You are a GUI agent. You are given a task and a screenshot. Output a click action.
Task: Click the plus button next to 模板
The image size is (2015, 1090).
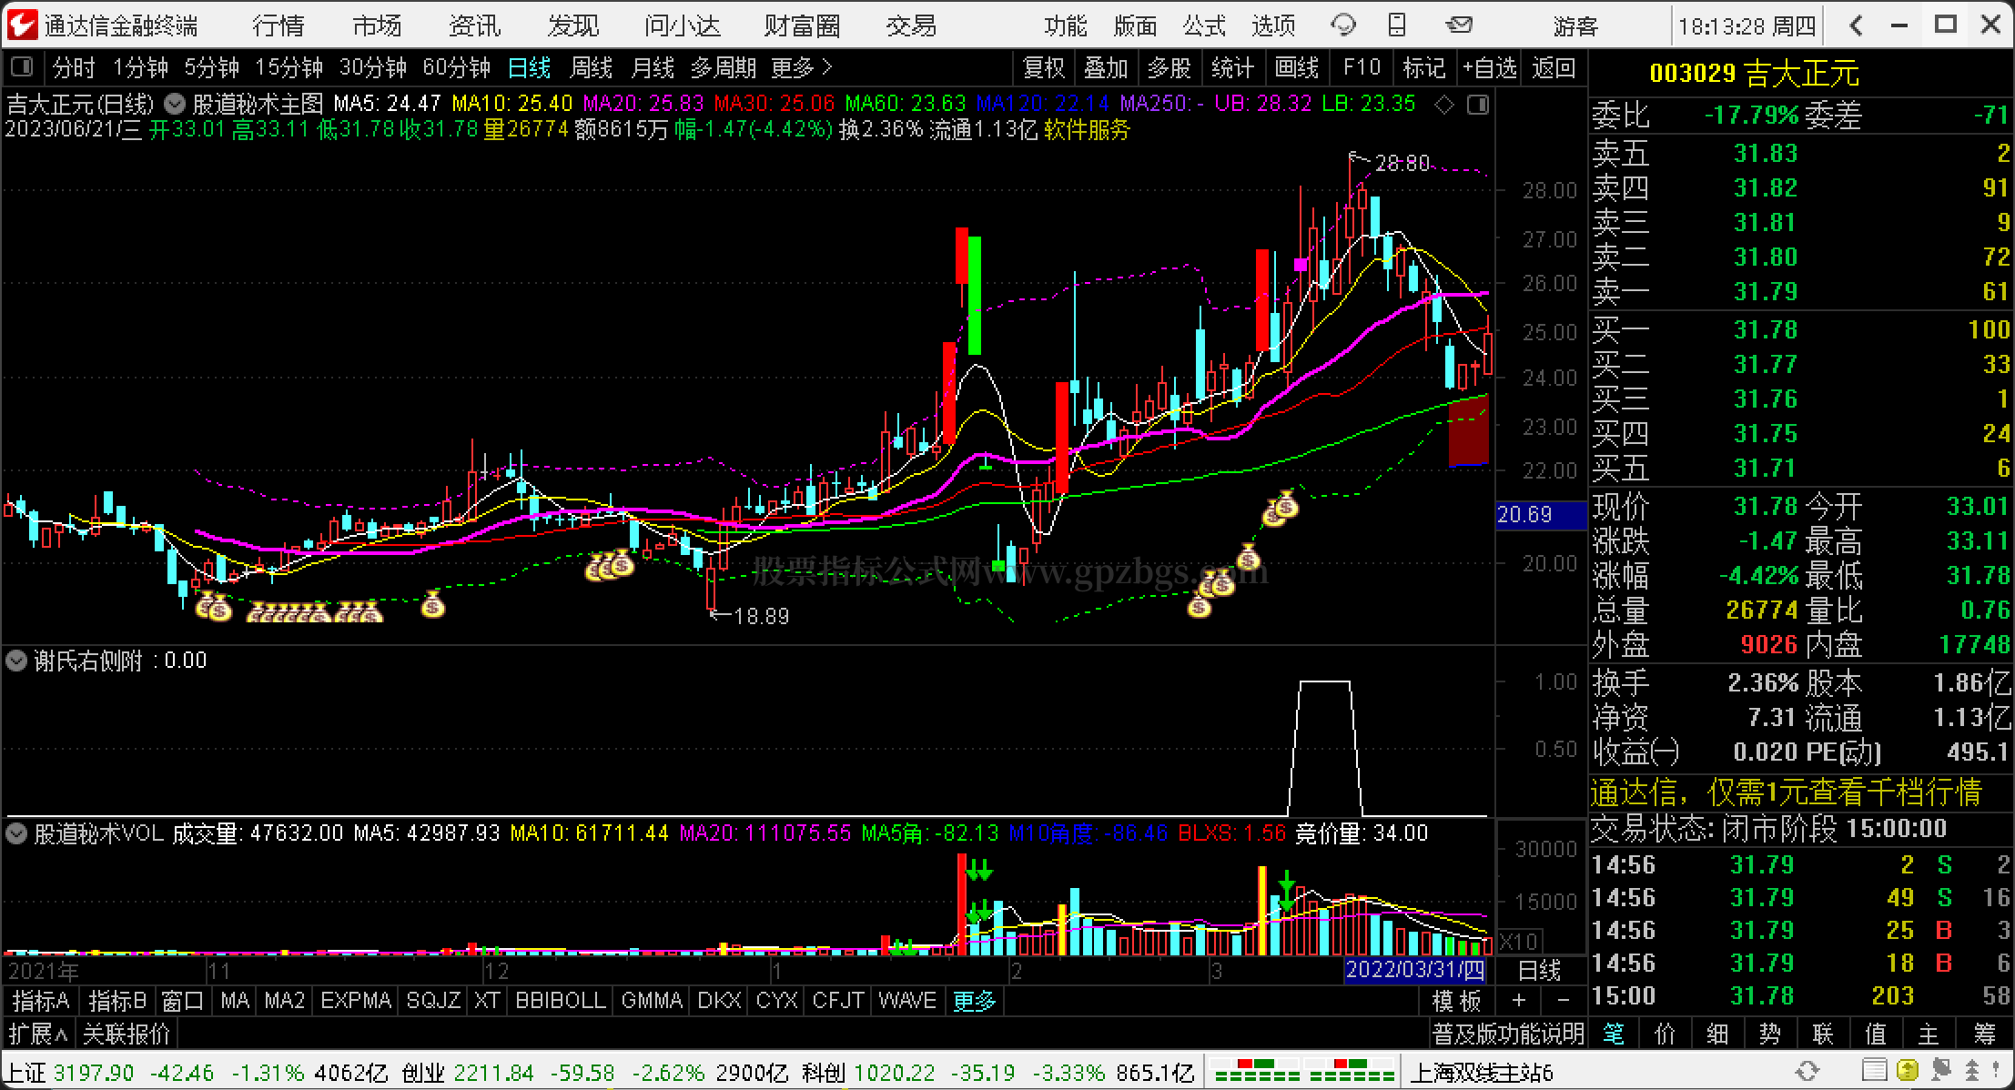point(1519,1001)
